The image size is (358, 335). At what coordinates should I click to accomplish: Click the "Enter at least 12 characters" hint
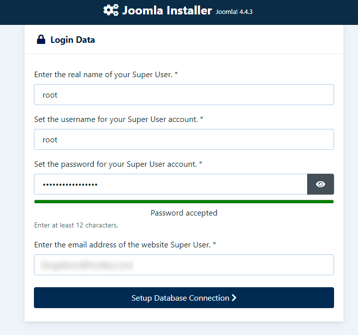coord(76,225)
